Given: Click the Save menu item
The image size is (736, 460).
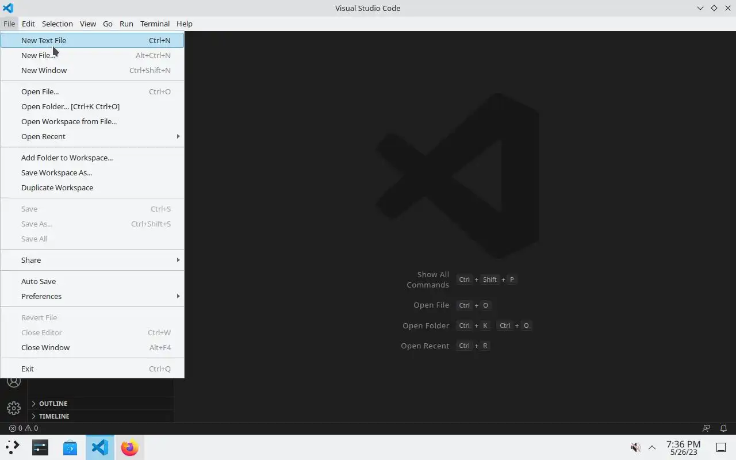Looking at the screenshot, I should 92,209.
